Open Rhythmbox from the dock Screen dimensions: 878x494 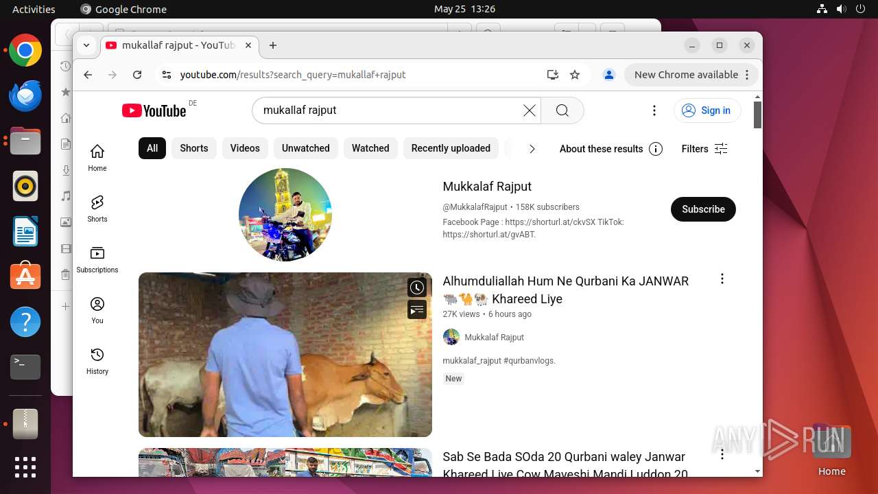tap(25, 186)
